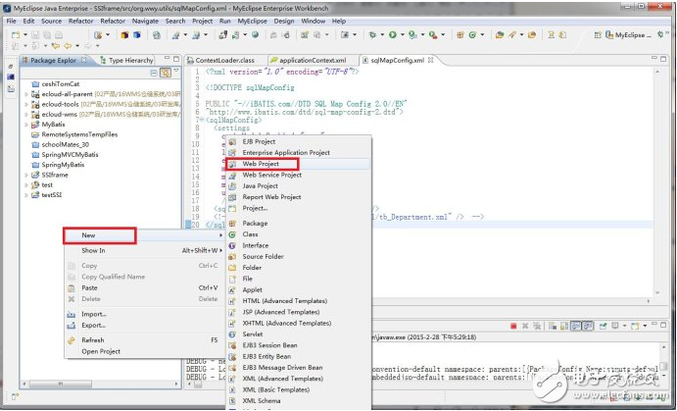Choose New in the context menu
Image resolution: width=677 pixels, height=411 pixels.
click(88, 235)
